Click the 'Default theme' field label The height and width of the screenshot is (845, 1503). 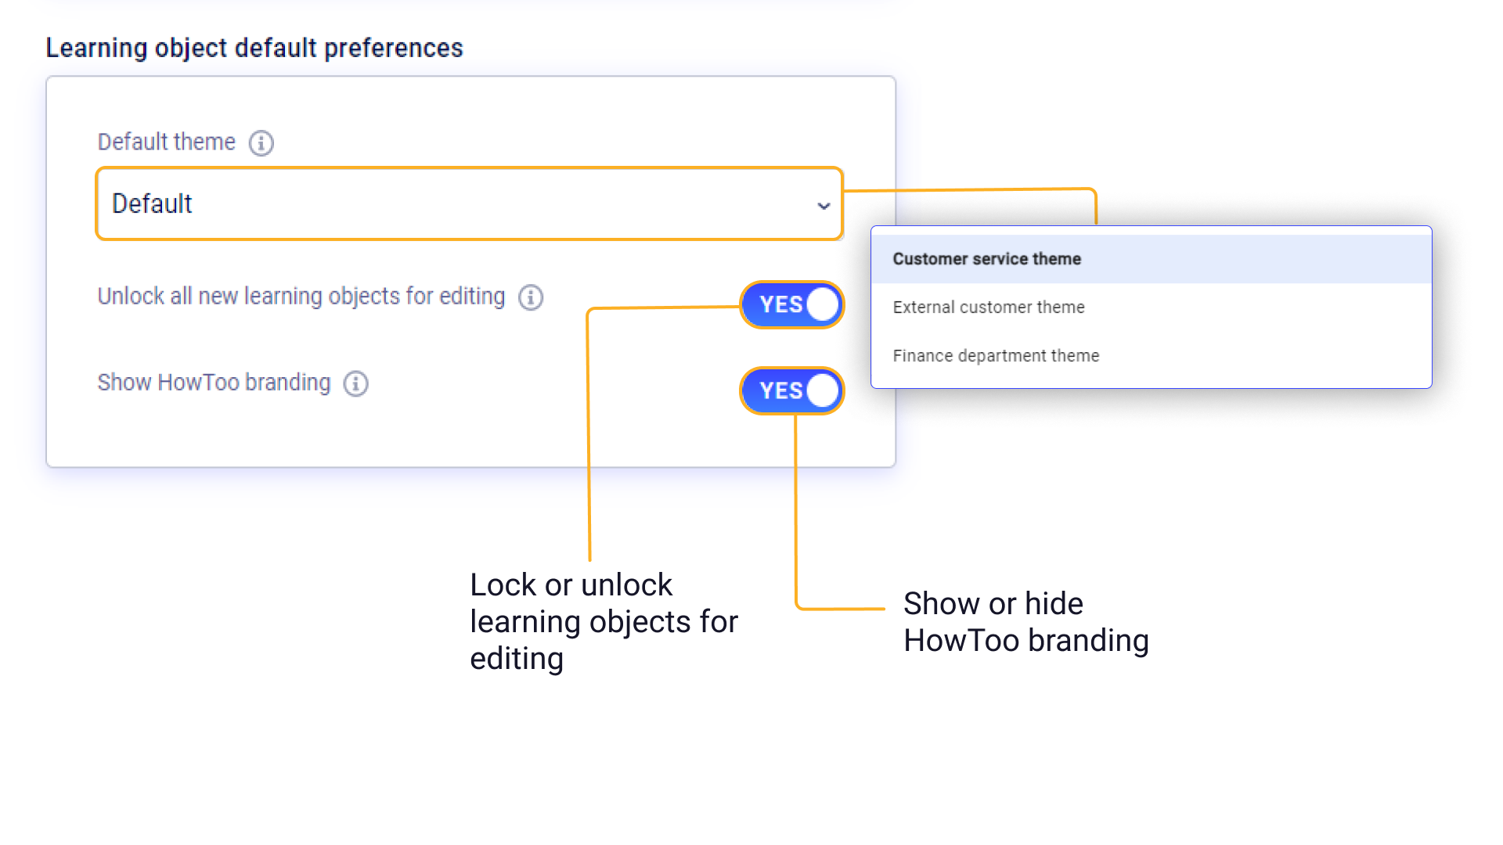tap(166, 142)
